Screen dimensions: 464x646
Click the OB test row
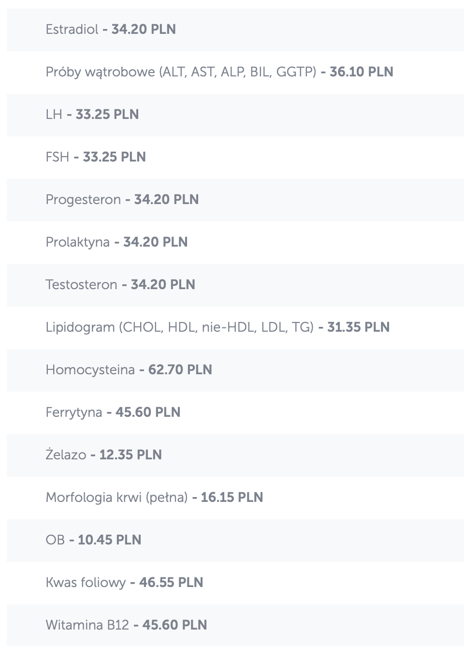pos(93,540)
